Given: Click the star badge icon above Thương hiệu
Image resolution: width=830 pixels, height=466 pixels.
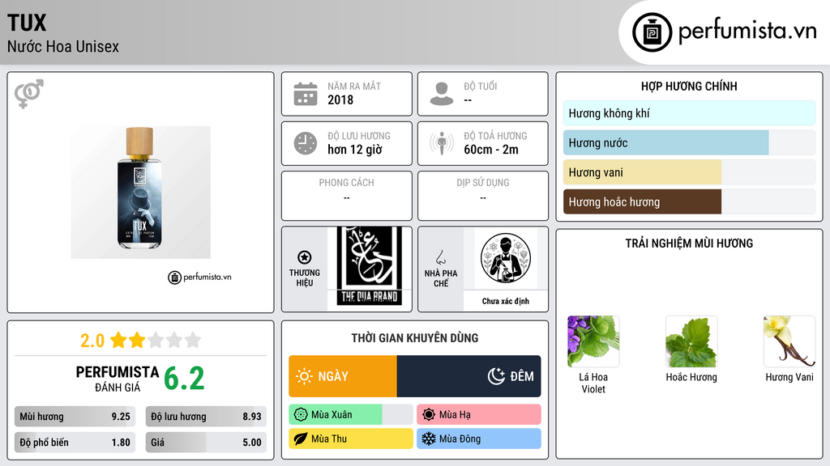Looking at the screenshot, I should click(305, 257).
